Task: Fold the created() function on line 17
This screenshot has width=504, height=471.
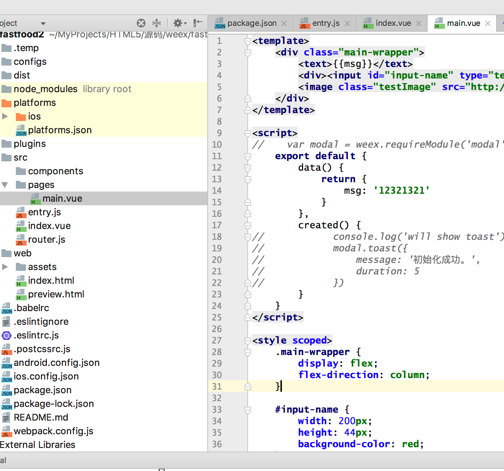Action: (248, 225)
